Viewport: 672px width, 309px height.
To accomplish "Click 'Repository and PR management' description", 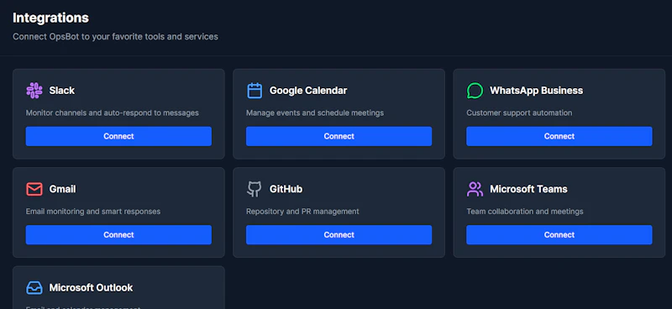I will [302, 212].
